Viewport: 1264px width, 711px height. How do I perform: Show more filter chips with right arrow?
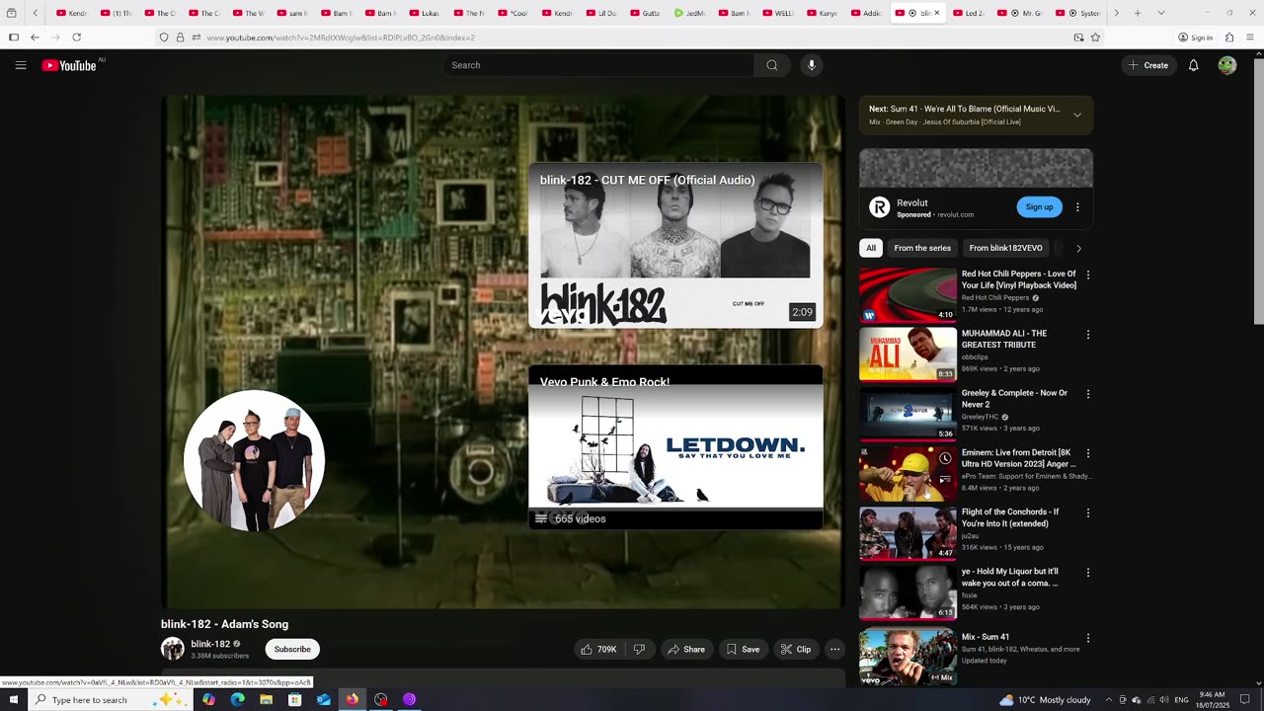1078,248
